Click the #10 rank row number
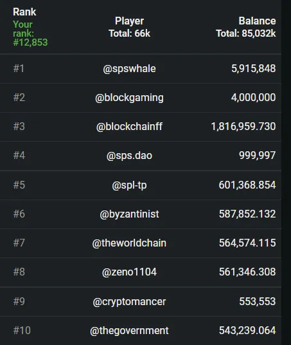Screen dimensions: 291x345 pos(22,330)
